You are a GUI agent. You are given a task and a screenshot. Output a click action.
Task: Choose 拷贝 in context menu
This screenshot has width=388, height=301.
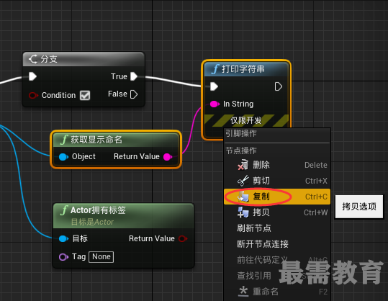(277, 212)
